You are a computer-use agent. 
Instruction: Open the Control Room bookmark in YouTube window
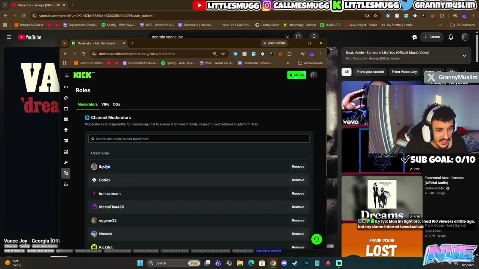tap(267, 25)
